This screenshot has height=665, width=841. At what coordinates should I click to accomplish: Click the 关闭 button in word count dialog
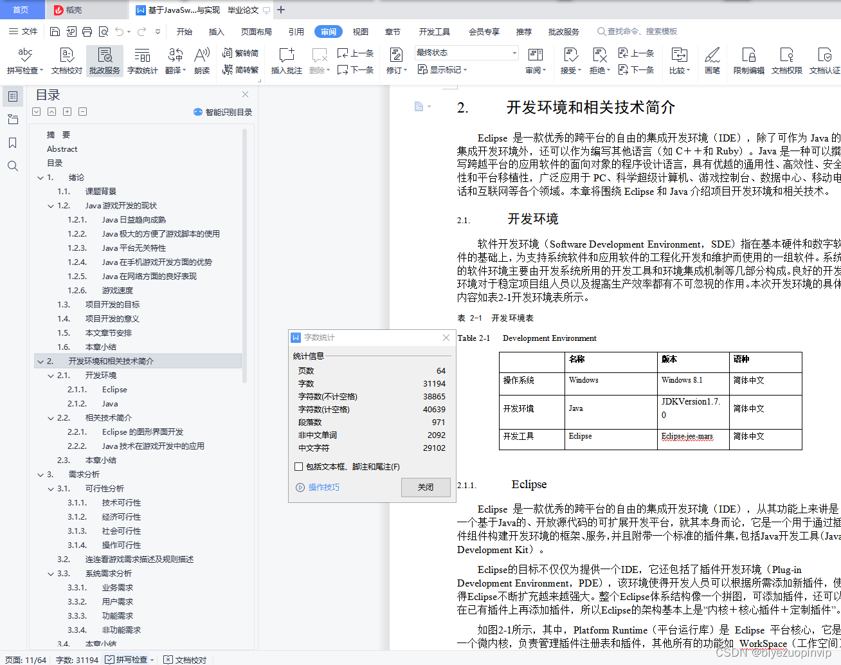point(426,487)
